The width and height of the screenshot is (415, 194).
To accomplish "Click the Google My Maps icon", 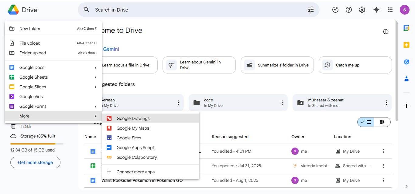I will [x=109, y=128].
